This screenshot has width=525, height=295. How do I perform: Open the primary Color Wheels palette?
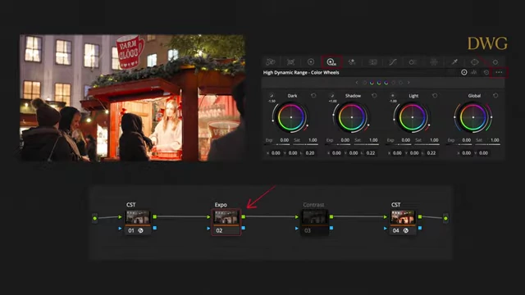311,62
